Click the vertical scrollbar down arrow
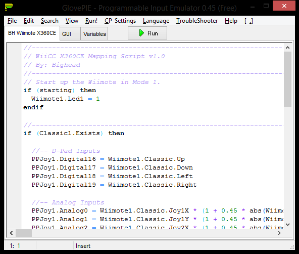This screenshot has height=254, width=299. pos(287,225)
